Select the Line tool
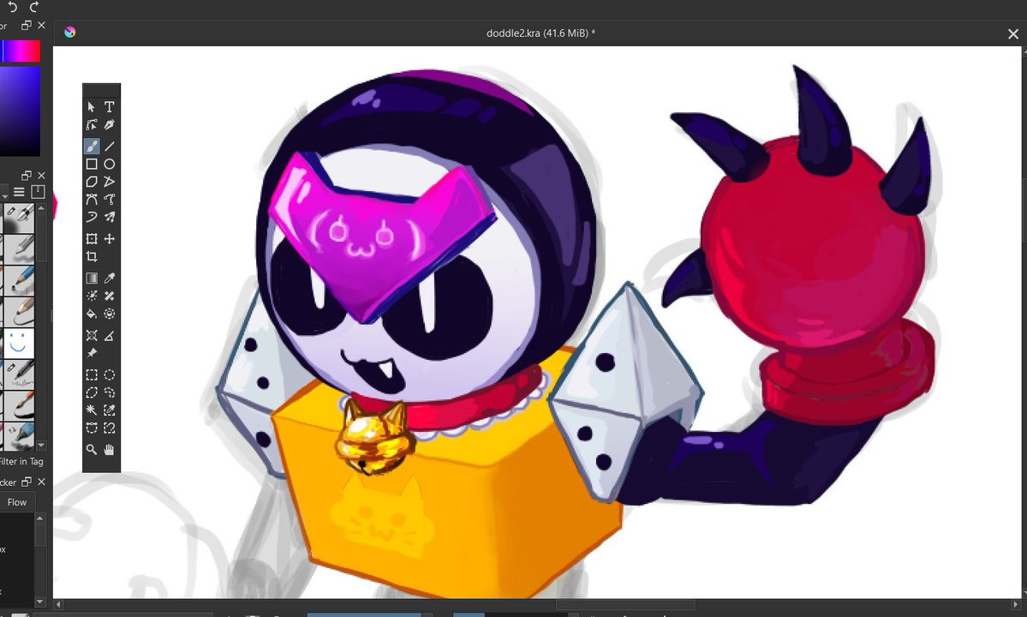 coord(110,146)
